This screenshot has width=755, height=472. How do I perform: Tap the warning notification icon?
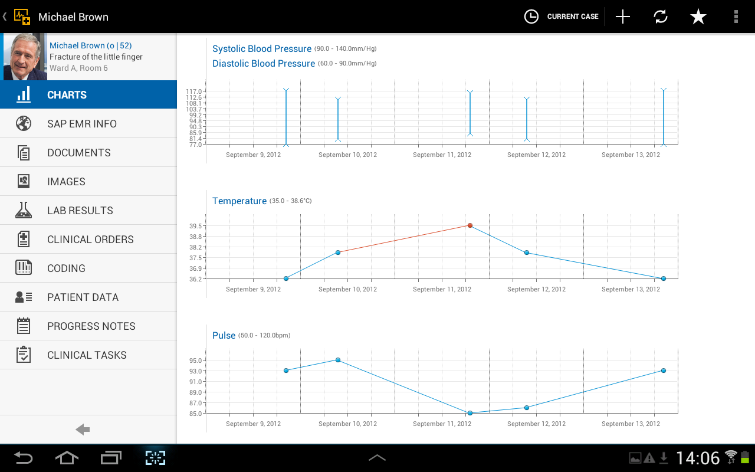pyautogui.click(x=649, y=458)
